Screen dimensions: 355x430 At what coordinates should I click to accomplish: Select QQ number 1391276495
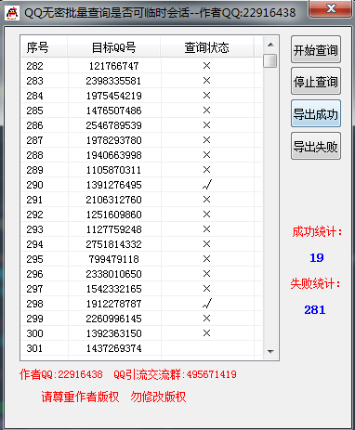(x=114, y=185)
